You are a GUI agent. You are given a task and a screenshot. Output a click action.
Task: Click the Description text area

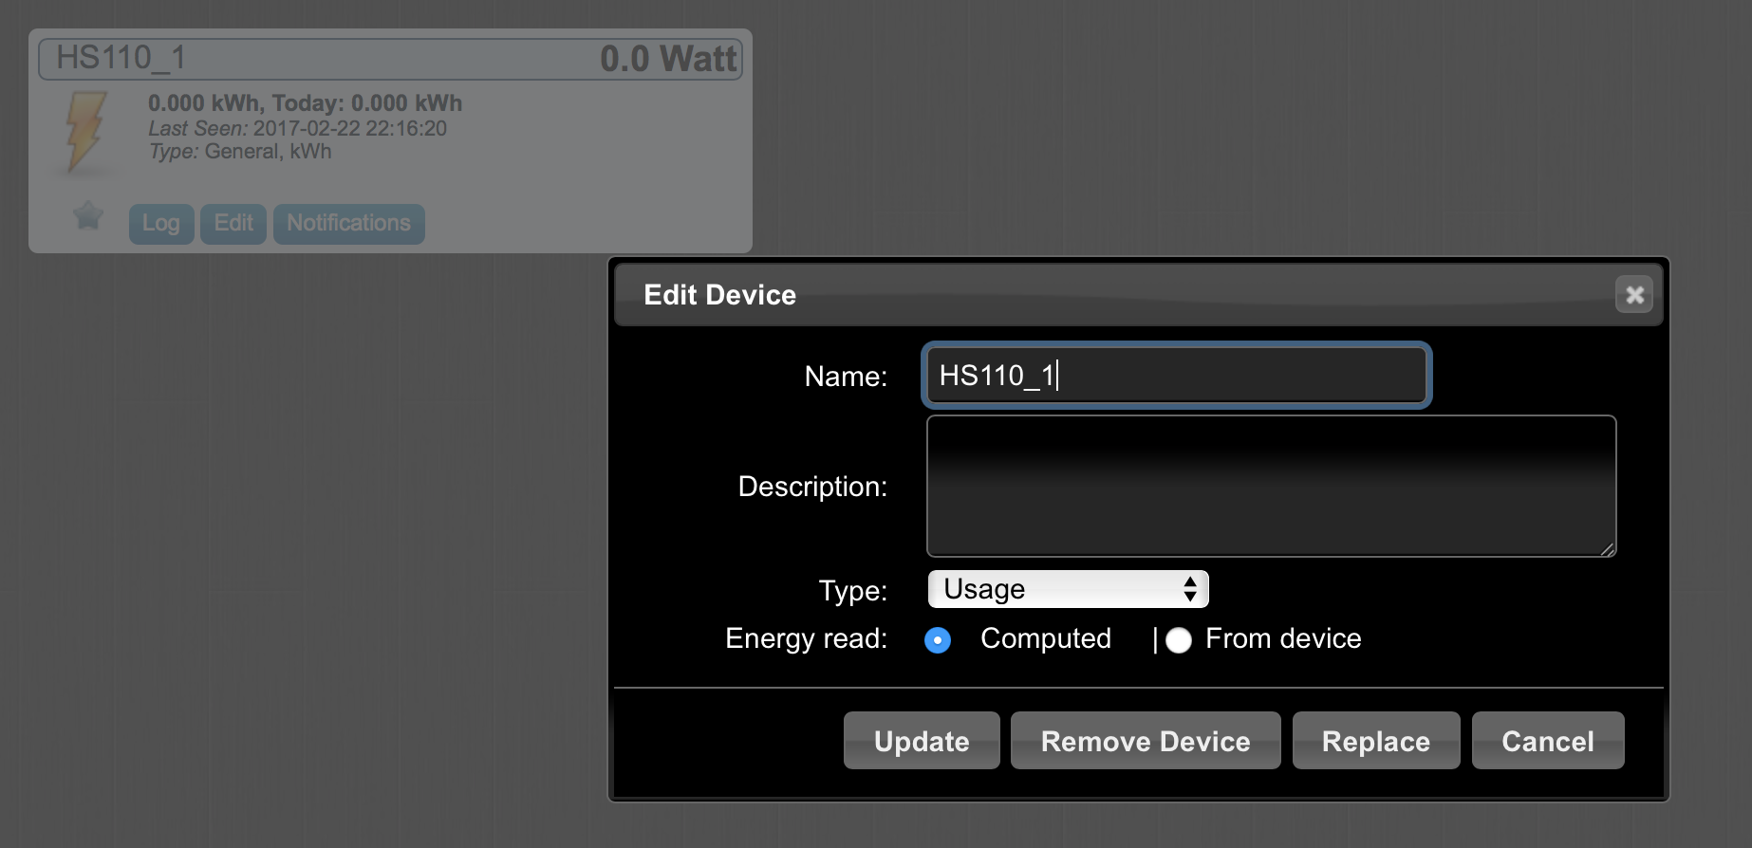coord(1271,486)
